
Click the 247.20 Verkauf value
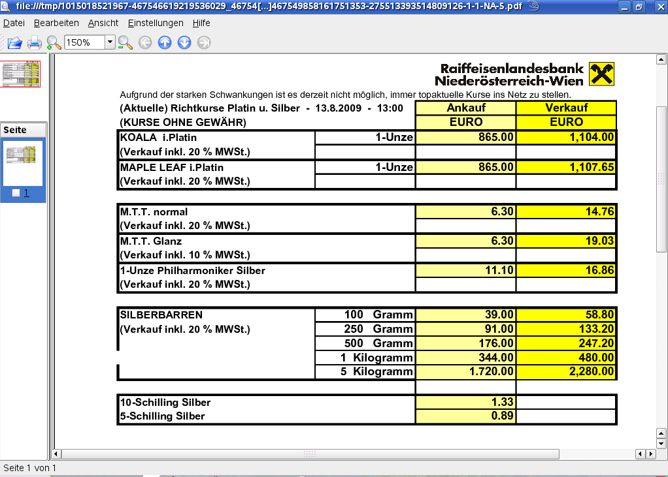[x=596, y=343]
